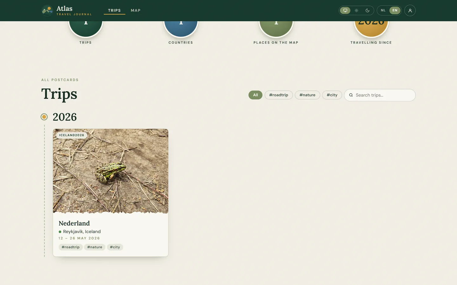Viewport: 457px width, 285px height.
Task: Click the #roadtrip tag on Nederland card
Action: [71, 247]
